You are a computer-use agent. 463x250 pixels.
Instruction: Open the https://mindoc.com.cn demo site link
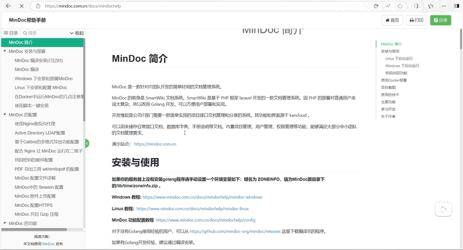155,144
